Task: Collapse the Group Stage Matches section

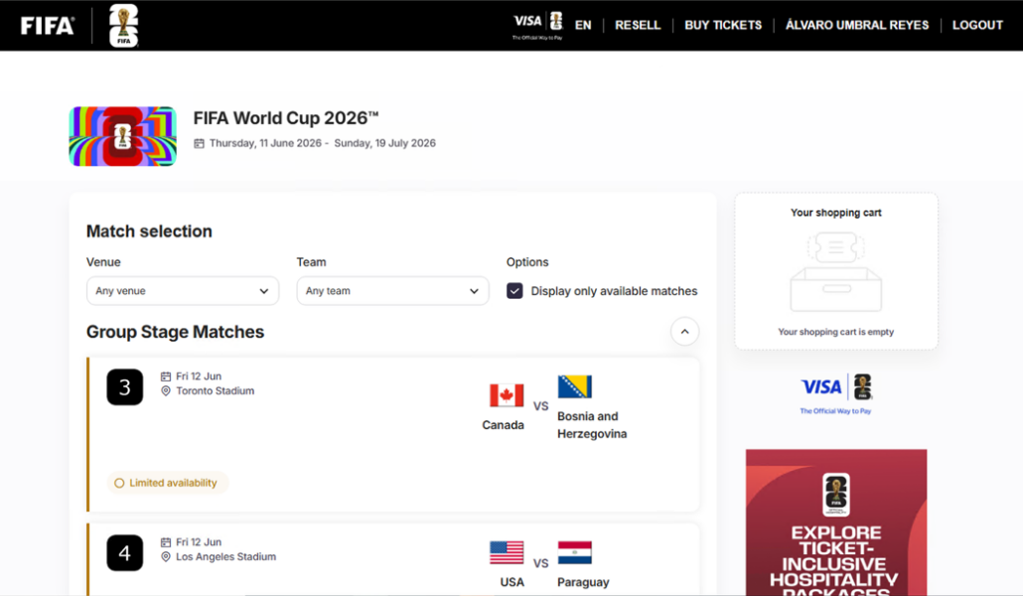Action: tap(684, 332)
